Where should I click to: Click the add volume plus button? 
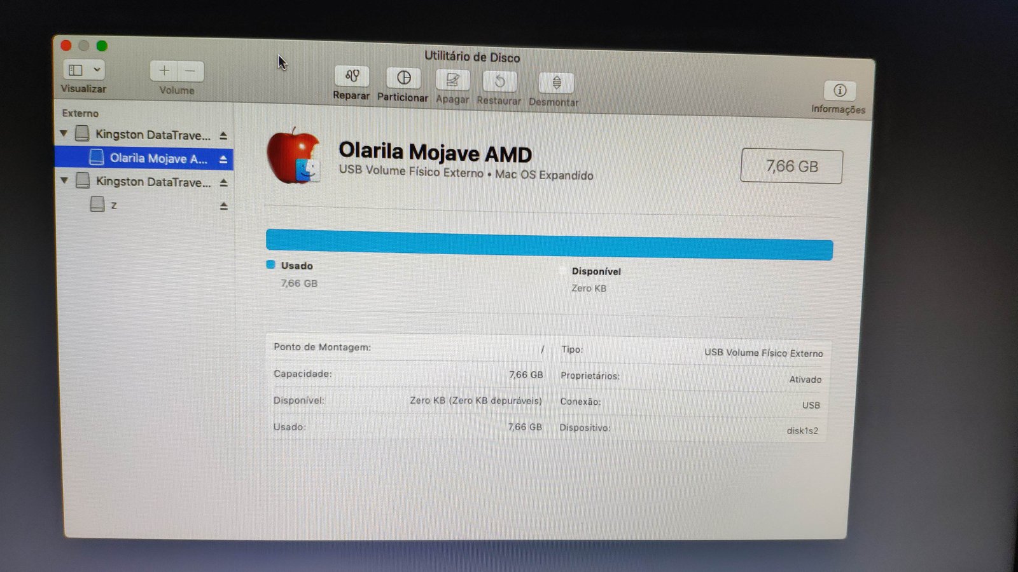pos(164,71)
